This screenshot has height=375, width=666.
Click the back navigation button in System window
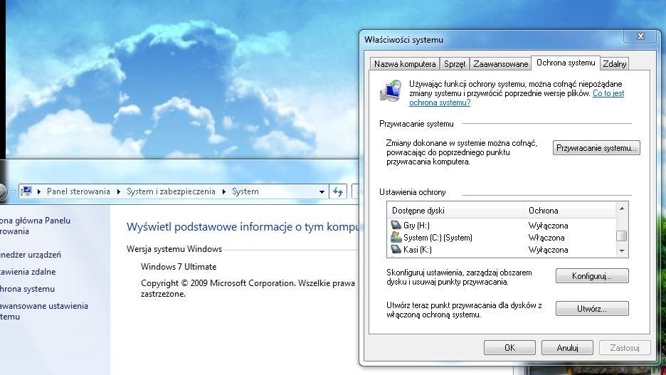1,191
